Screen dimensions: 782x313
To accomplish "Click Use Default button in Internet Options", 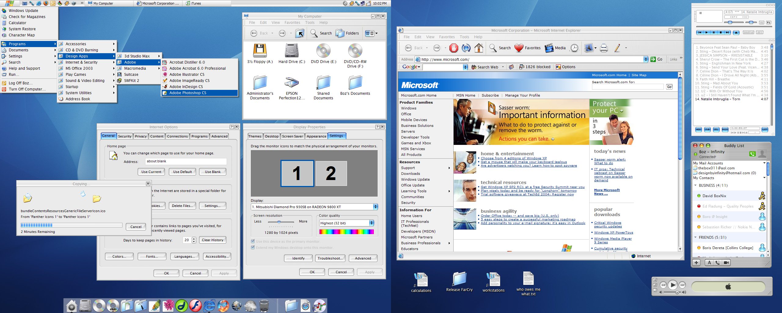I will click(182, 172).
